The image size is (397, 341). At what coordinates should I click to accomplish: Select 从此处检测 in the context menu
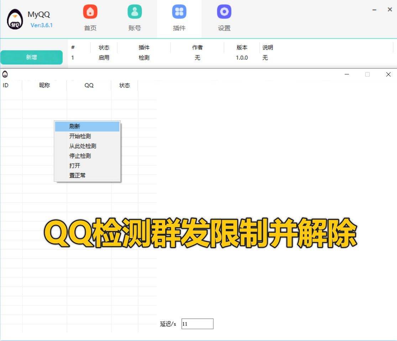tap(87, 146)
